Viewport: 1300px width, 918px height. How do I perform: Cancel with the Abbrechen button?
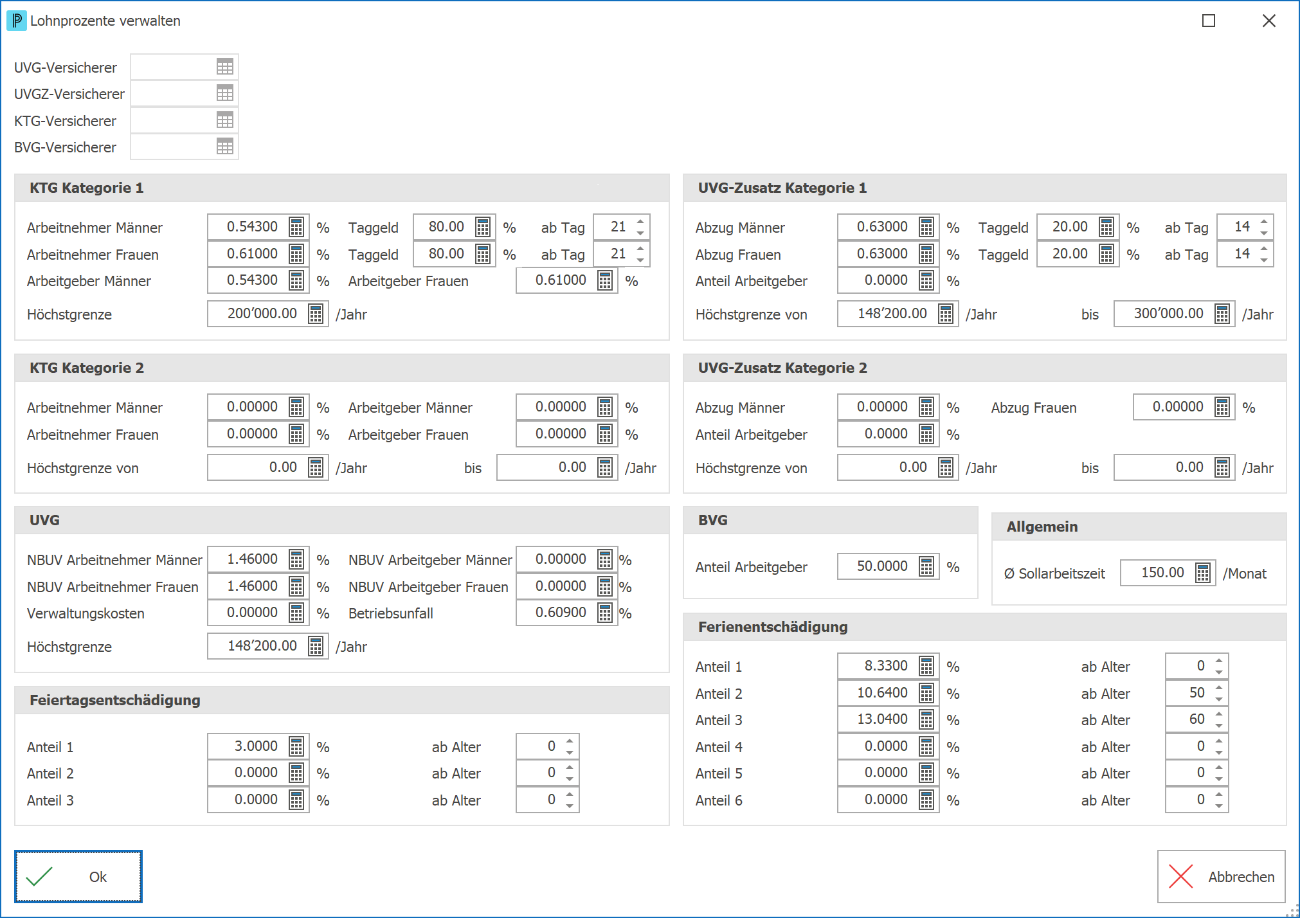click(x=1222, y=877)
